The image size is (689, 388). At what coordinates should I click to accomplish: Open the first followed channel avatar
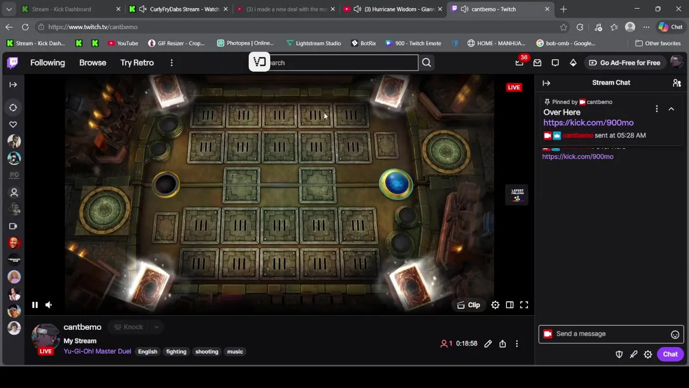pyautogui.click(x=14, y=141)
